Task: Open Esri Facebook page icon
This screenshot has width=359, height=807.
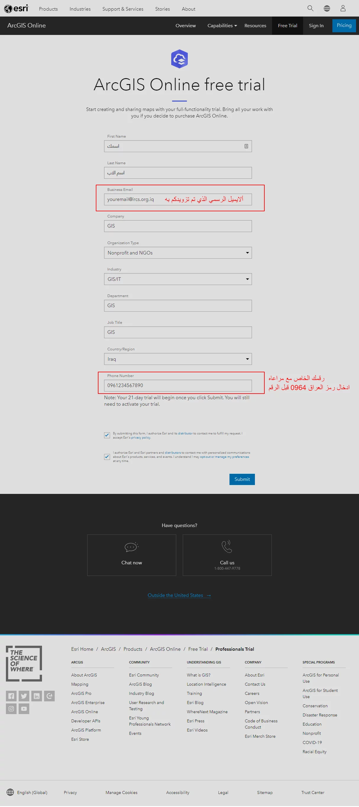Action: click(x=11, y=696)
